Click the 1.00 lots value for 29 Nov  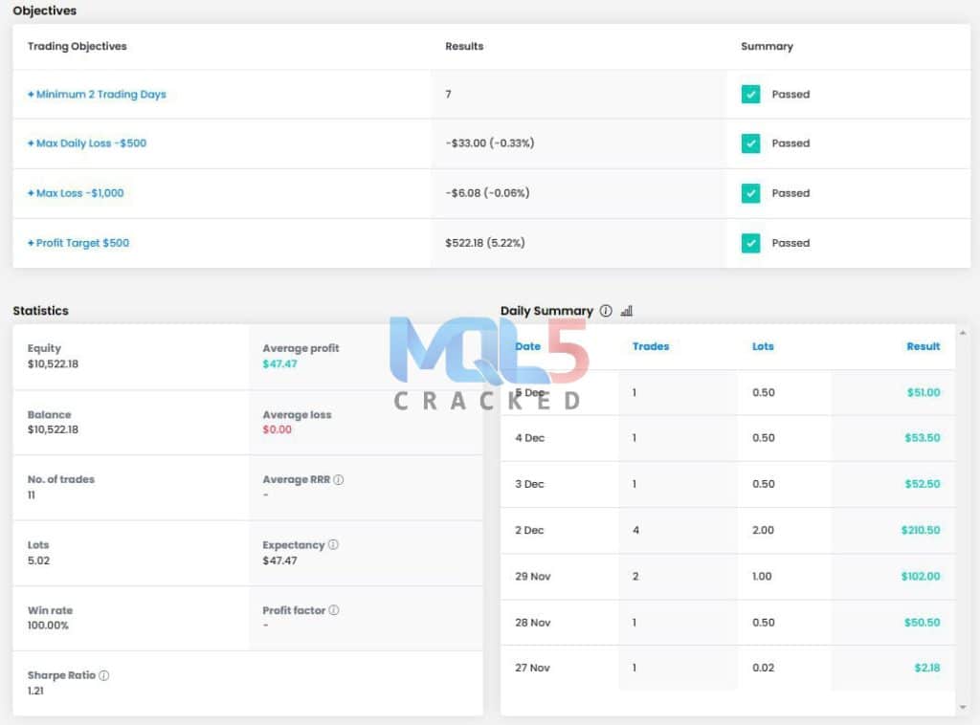tap(762, 577)
